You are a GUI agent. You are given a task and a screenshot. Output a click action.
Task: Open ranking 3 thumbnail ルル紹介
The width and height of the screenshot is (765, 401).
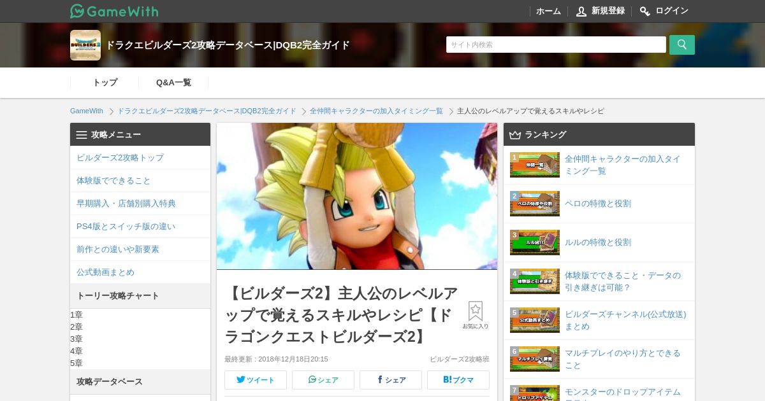535,243
